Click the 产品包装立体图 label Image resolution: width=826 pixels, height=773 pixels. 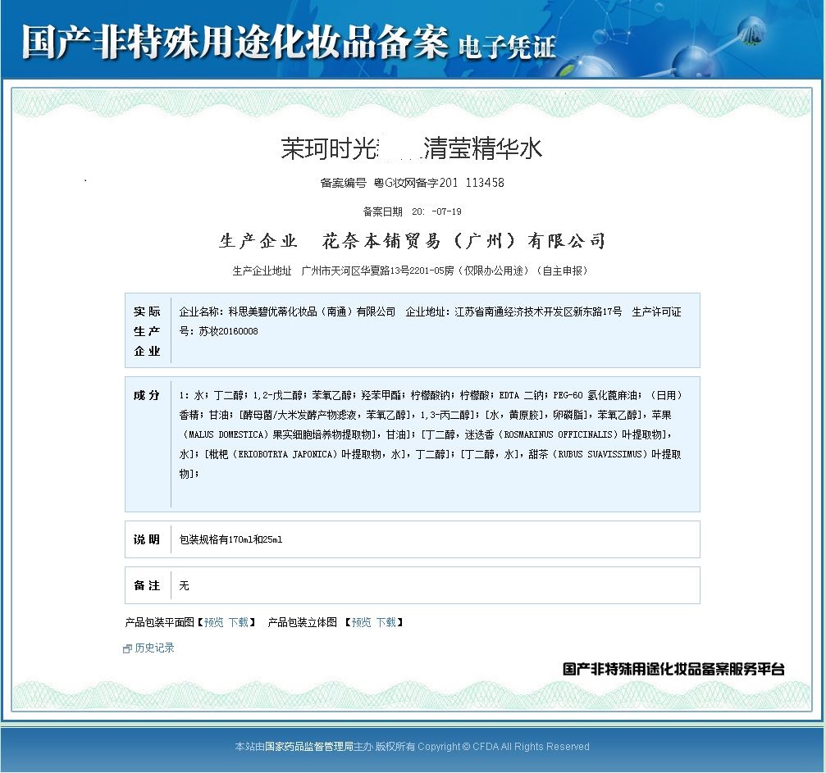303,622
